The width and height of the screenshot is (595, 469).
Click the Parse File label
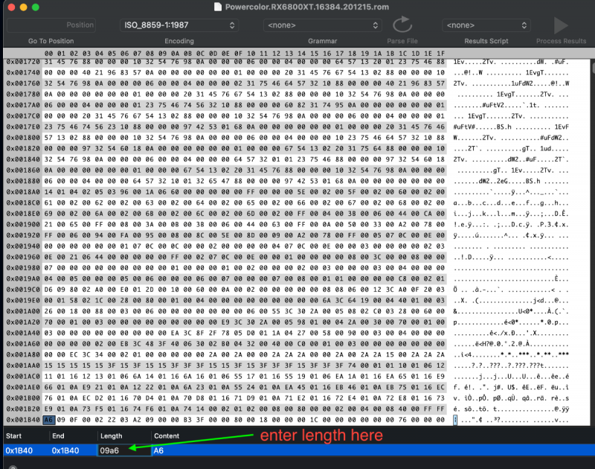point(402,41)
